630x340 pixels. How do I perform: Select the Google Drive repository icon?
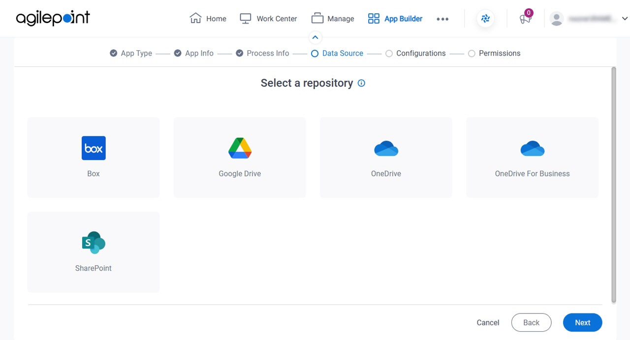point(240,148)
